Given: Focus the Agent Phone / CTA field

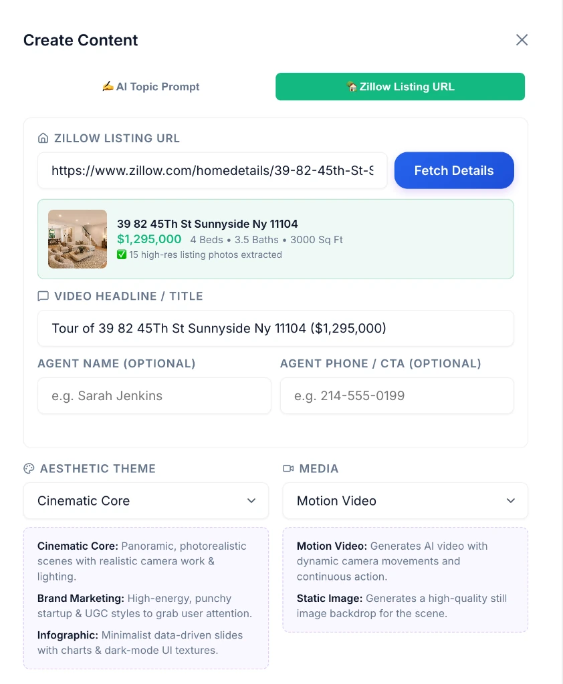Looking at the screenshot, I should point(397,395).
